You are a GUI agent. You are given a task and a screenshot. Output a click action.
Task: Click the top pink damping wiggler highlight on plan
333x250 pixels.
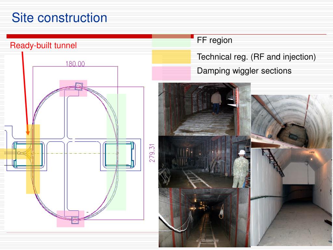73,88
